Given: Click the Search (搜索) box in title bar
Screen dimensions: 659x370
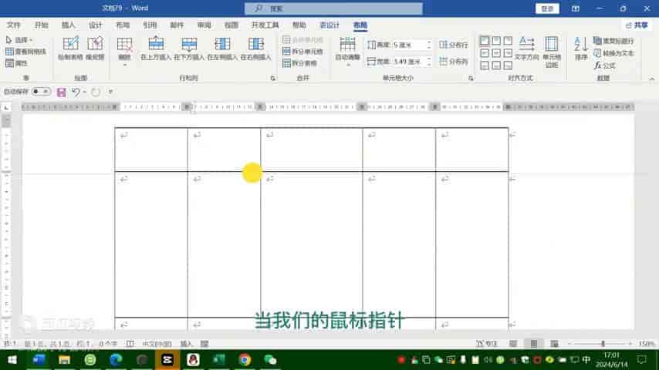Looking at the screenshot, I should click(x=333, y=8).
